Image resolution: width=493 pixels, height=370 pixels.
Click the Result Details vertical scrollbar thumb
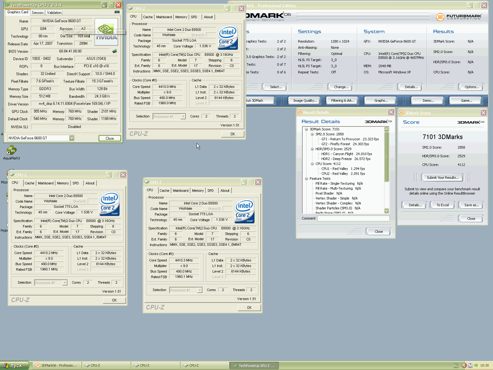[387, 157]
